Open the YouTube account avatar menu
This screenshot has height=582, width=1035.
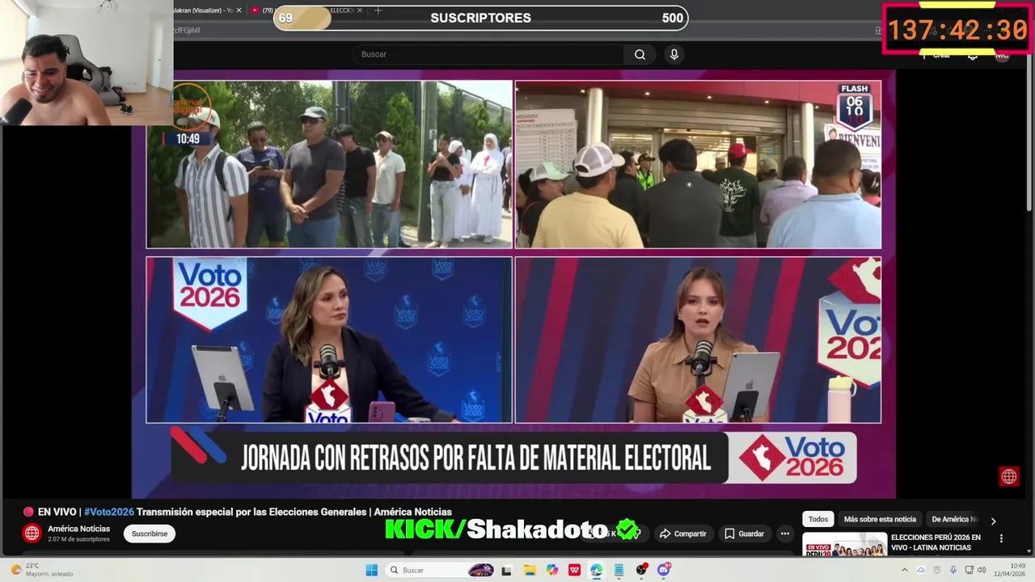(1002, 55)
